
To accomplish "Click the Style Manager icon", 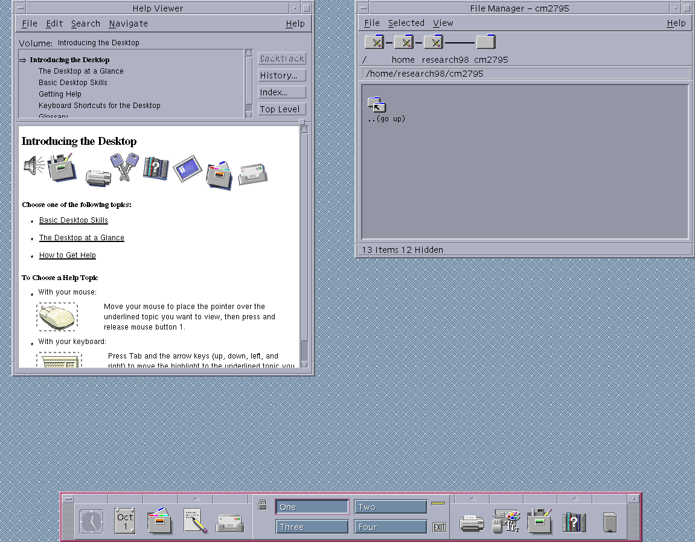I will (505, 521).
